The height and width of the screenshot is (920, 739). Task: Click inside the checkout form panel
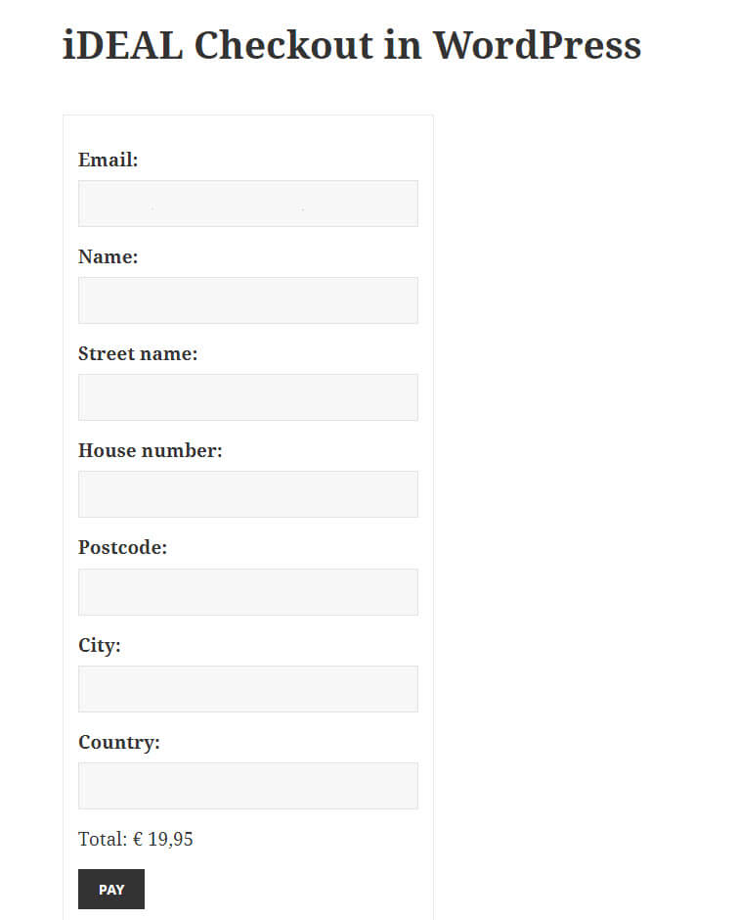247,137
